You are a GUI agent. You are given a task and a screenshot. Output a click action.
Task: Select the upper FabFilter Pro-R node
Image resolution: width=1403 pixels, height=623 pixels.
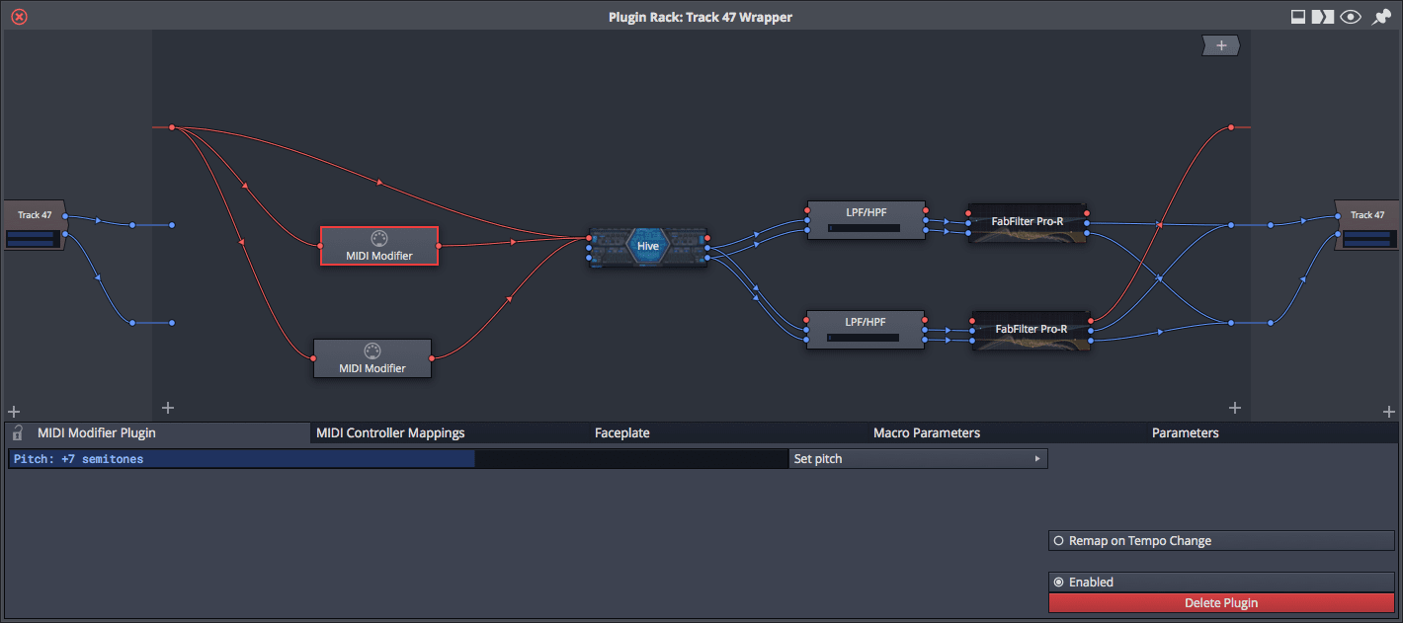coord(1027,222)
